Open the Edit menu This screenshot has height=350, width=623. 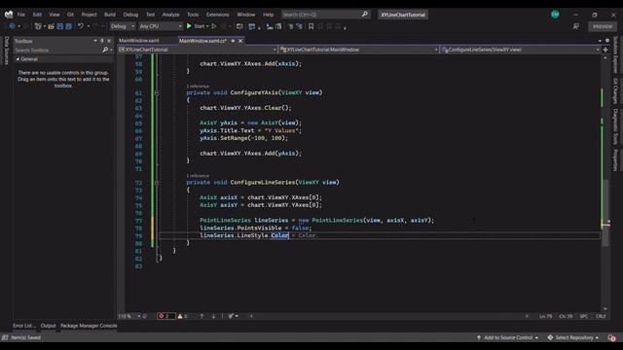point(37,15)
